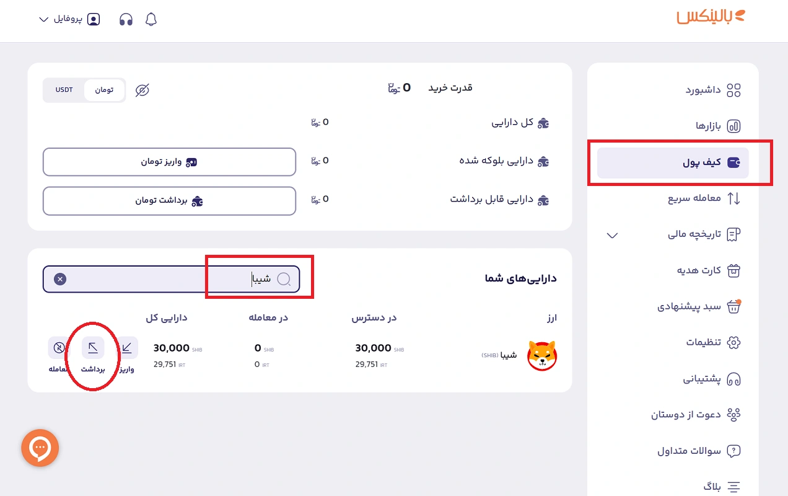This screenshot has height=496, width=788.
Task: Expand the پروفایل profile dropdown
Action: (x=68, y=19)
